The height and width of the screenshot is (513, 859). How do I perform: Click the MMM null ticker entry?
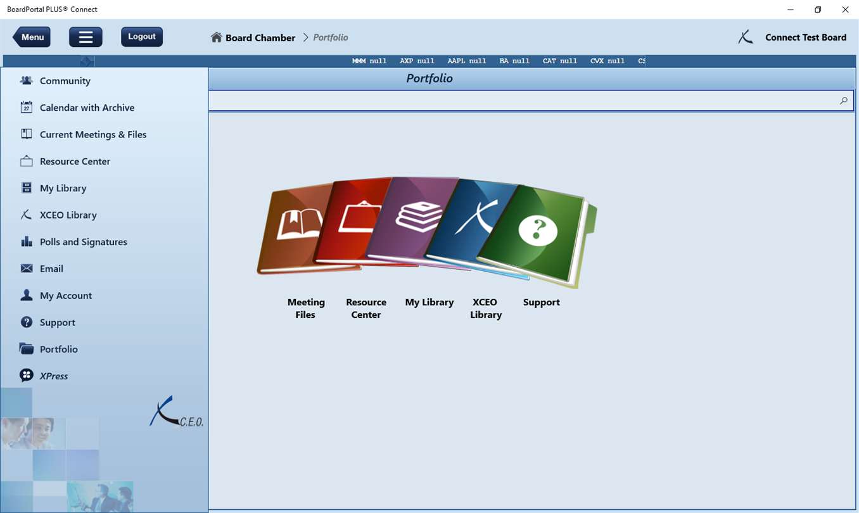(x=369, y=61)
